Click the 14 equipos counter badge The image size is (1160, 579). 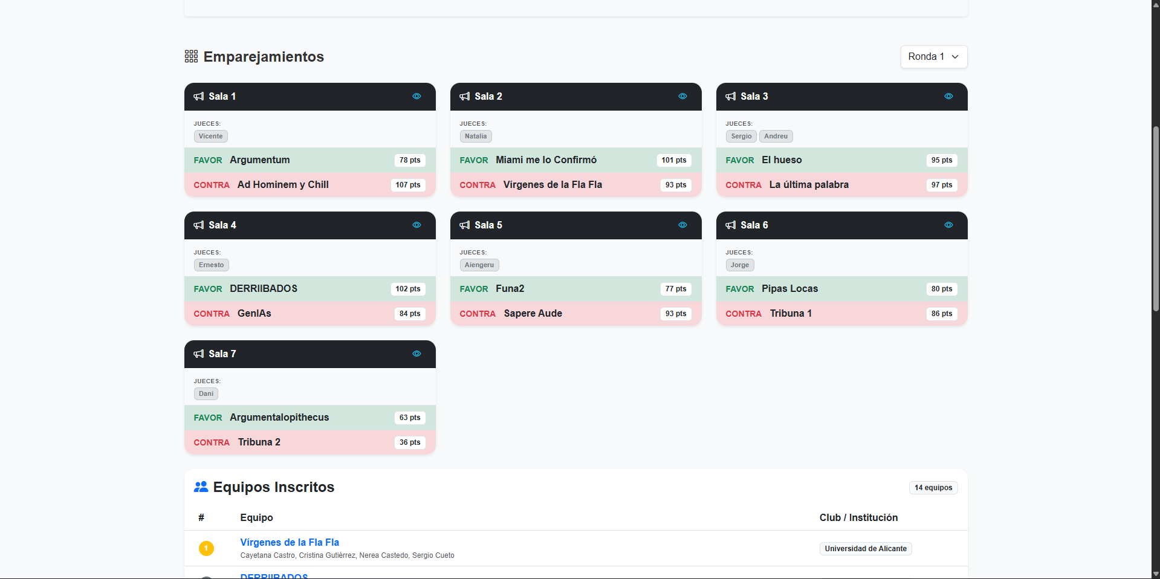pyautogui.click(x=933, y=488)
